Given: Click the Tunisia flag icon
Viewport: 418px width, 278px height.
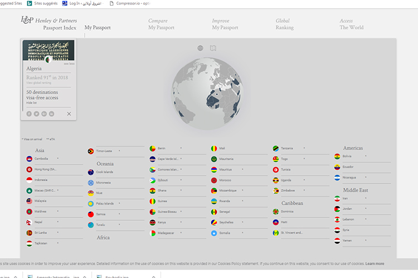Looking at the screenshot, I should pyautogui.click(x=276, y=170).
